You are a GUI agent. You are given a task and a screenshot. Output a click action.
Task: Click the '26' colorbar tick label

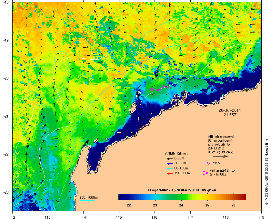(233, 205)
